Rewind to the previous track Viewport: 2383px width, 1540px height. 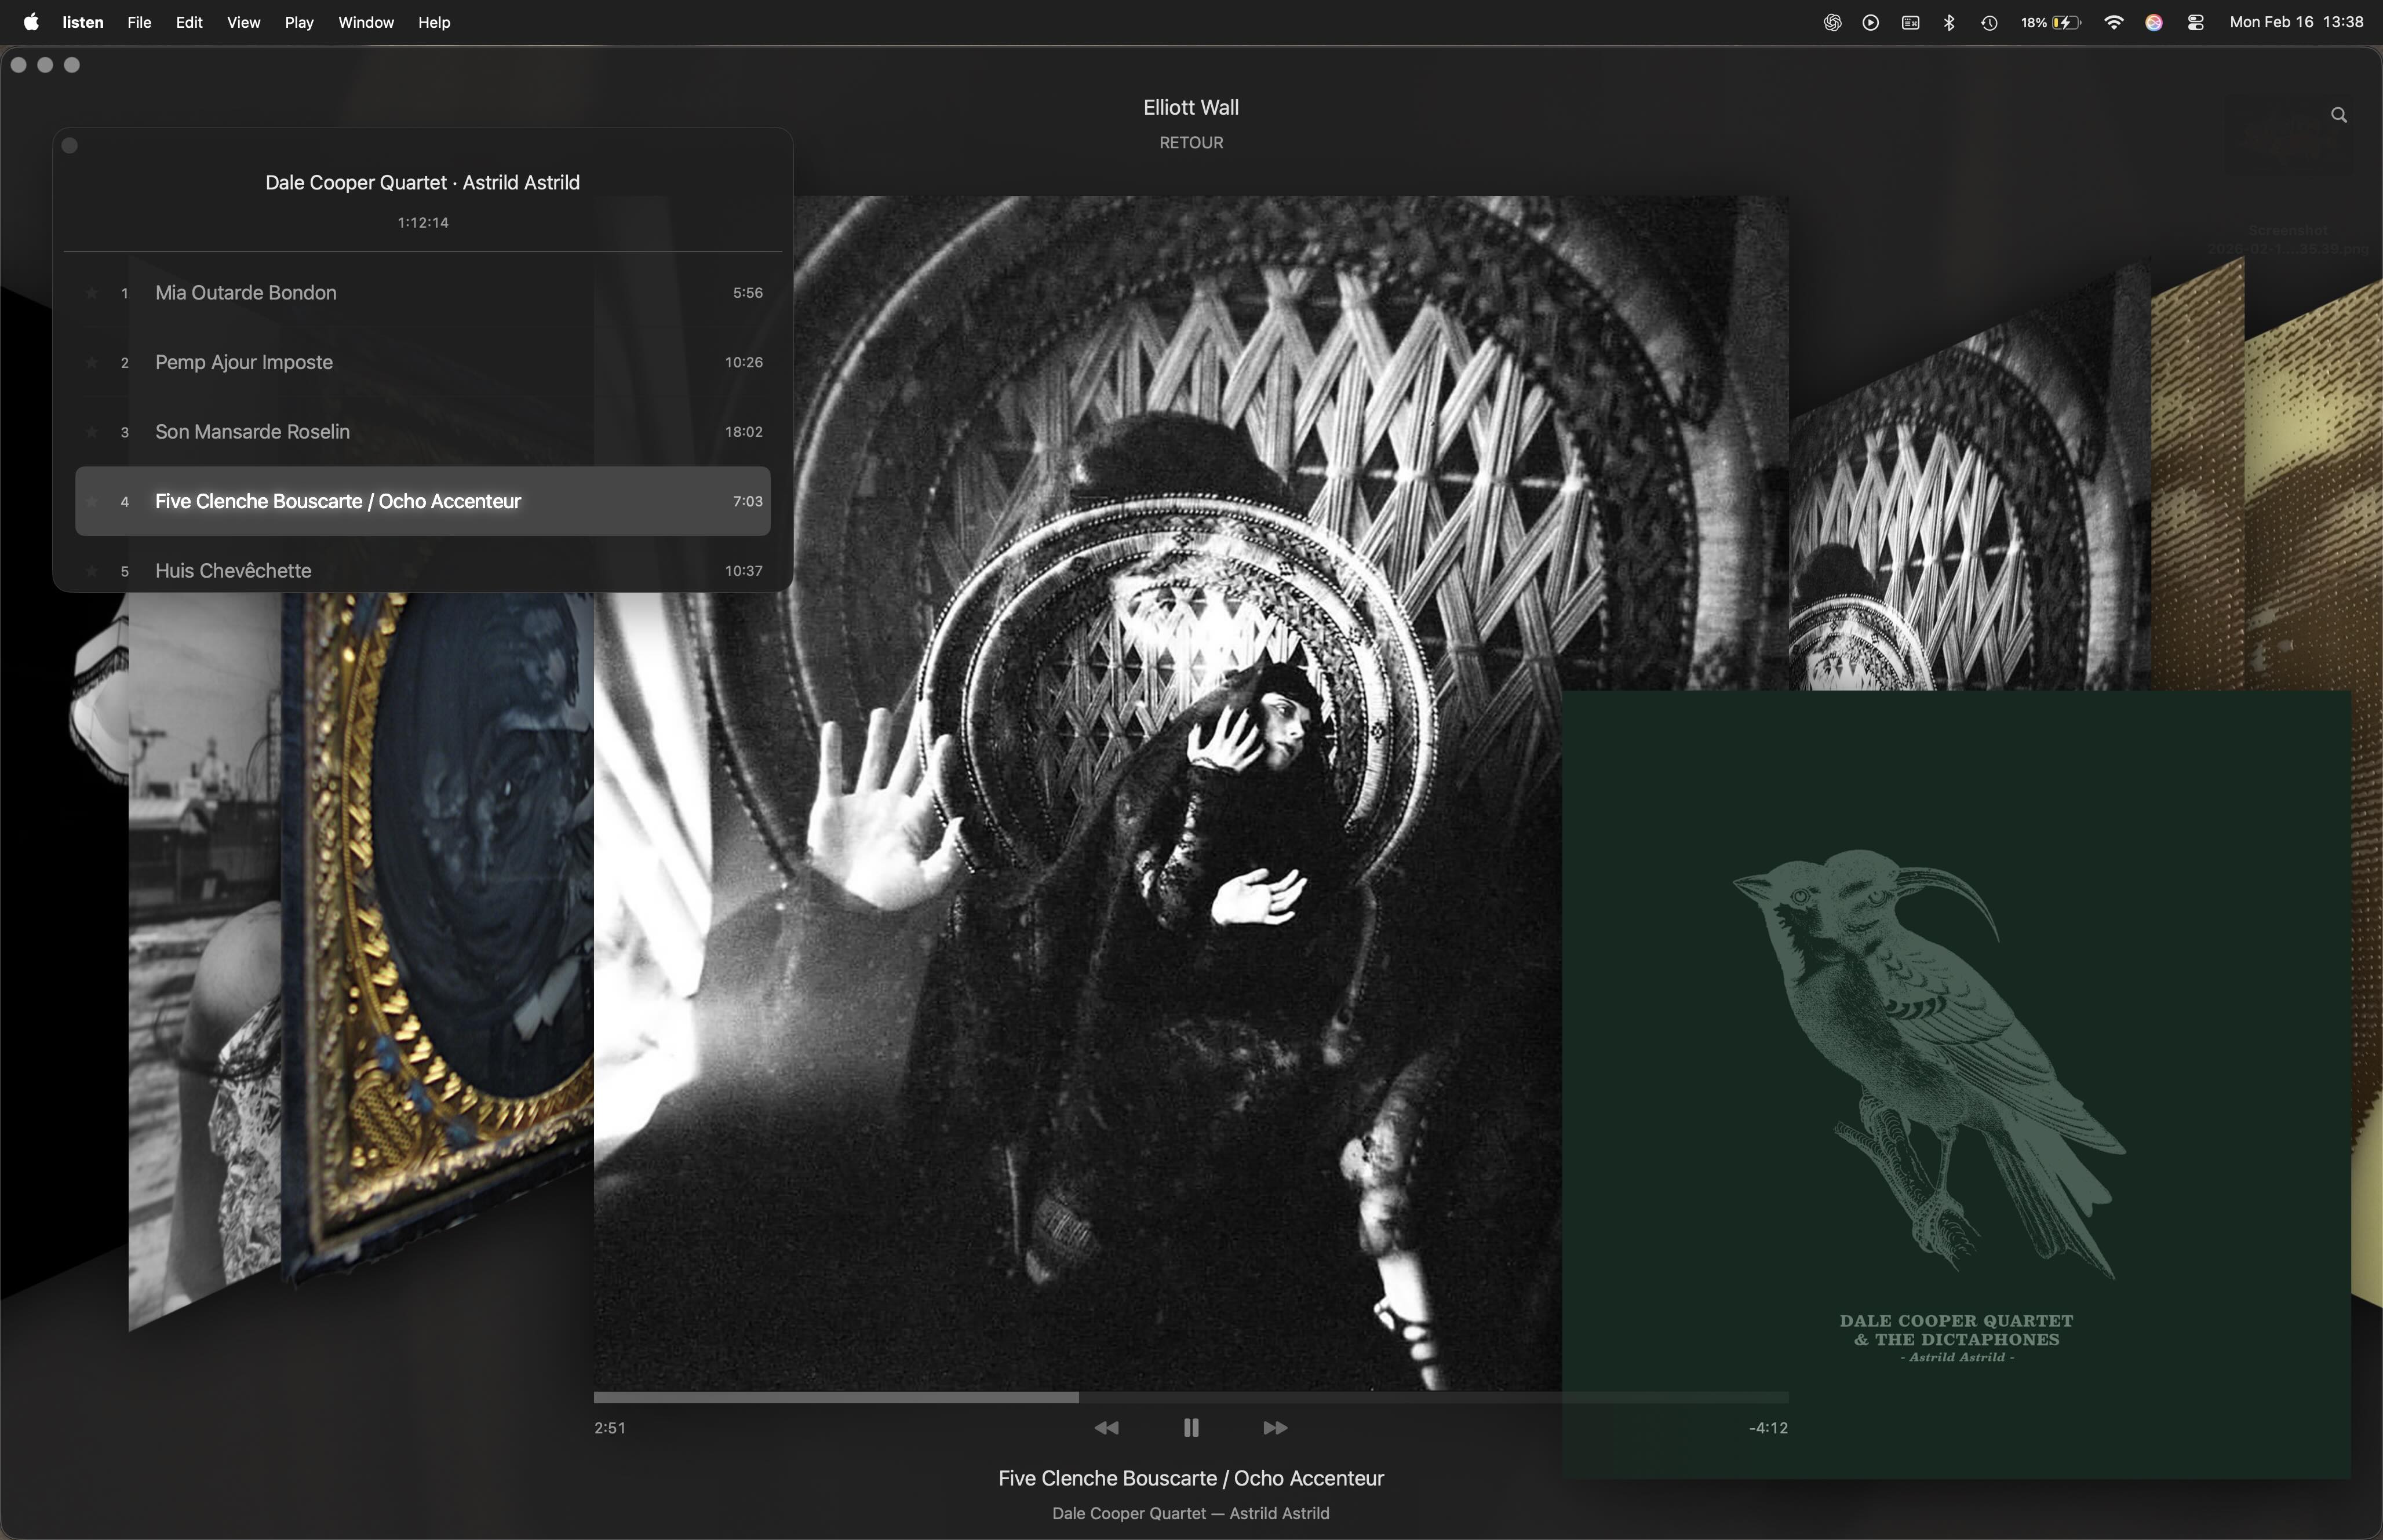[1106, 1428]
